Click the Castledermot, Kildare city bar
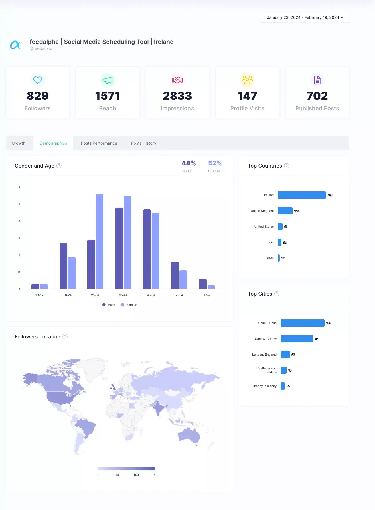 (x=284, y=370)
